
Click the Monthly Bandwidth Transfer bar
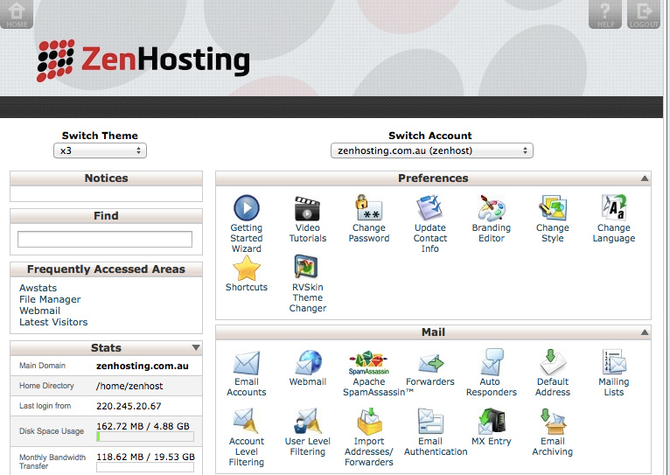click(x=145, y=467)
